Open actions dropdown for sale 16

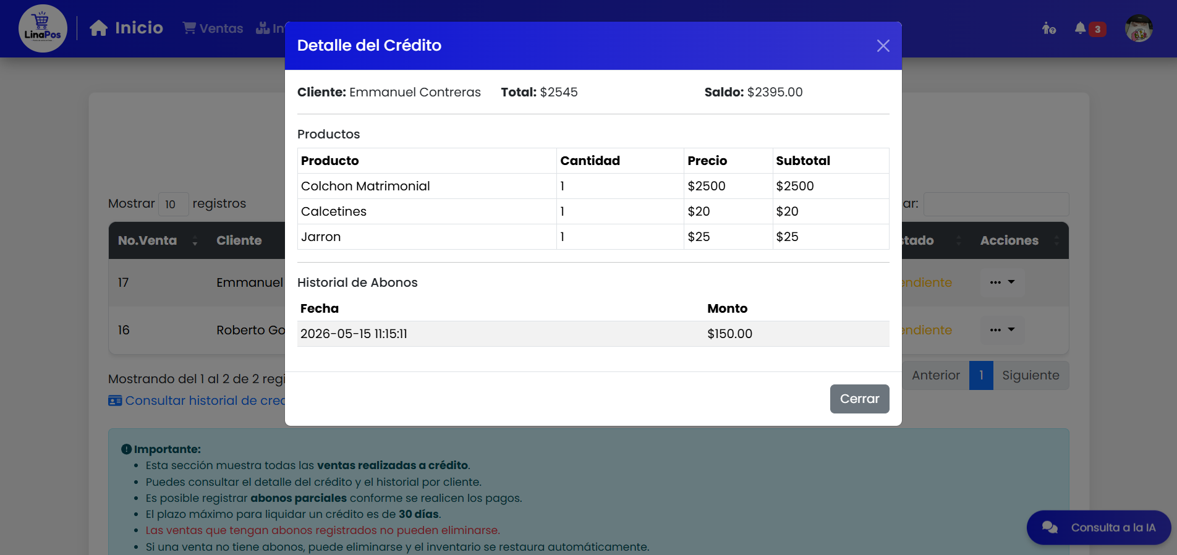(x=1002, y=330)
